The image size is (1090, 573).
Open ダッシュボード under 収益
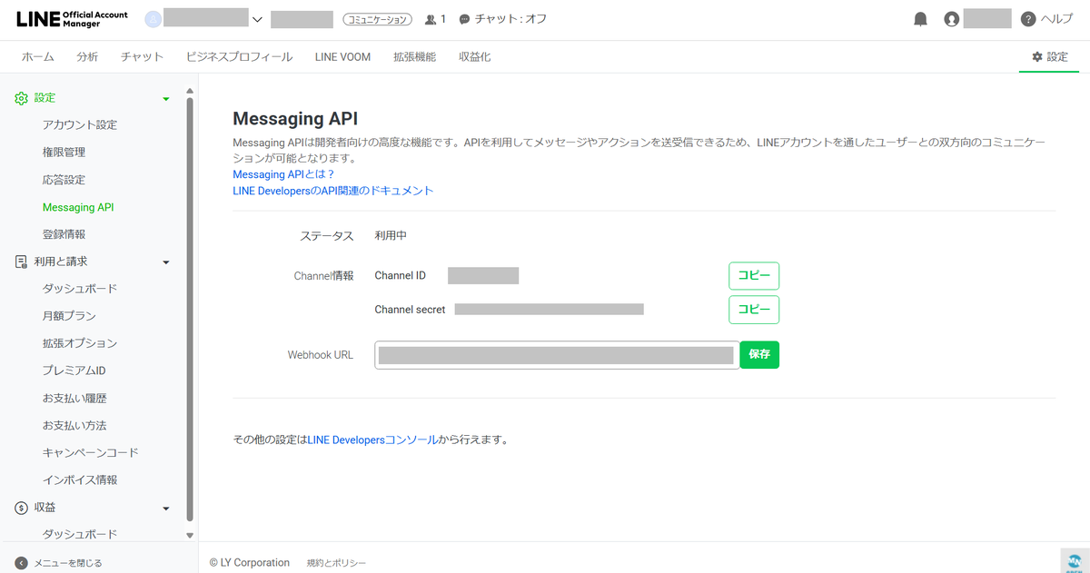(80, 534)
